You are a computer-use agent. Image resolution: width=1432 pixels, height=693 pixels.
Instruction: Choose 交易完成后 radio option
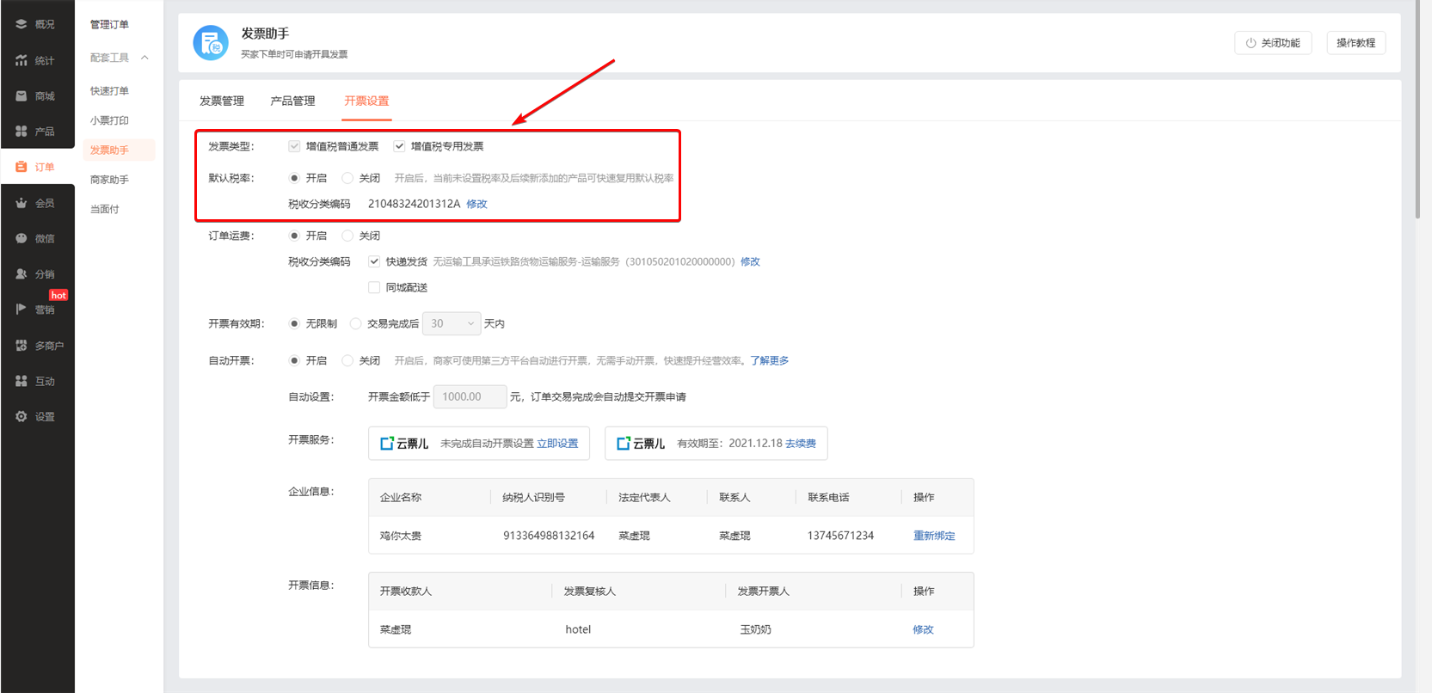(355, 323)
